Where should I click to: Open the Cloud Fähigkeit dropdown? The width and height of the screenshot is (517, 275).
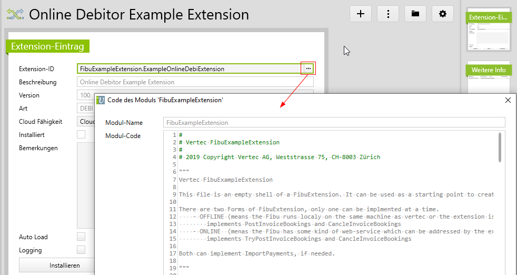click(x=86, y=122)
